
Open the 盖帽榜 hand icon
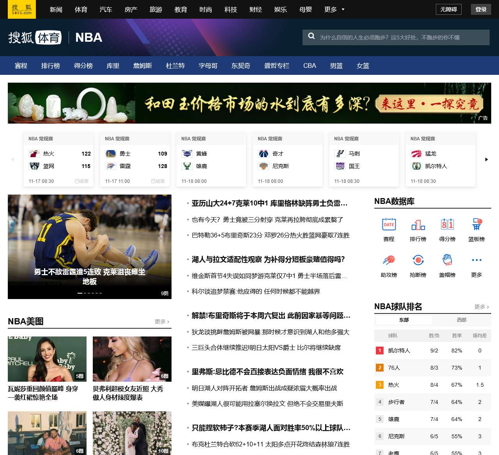coord(447,260)
